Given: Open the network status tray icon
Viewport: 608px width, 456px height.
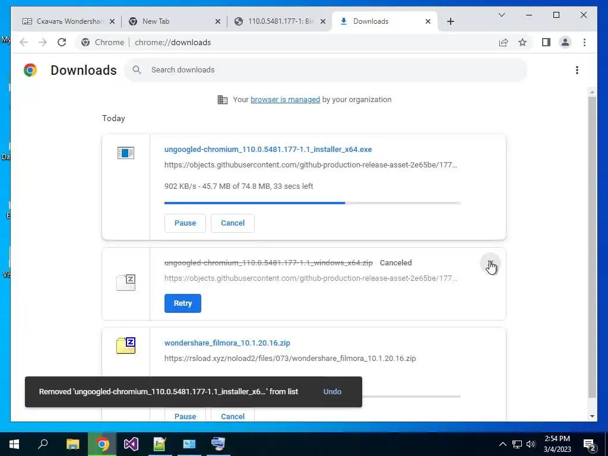Looking at the screenshot, I should 517,444.
